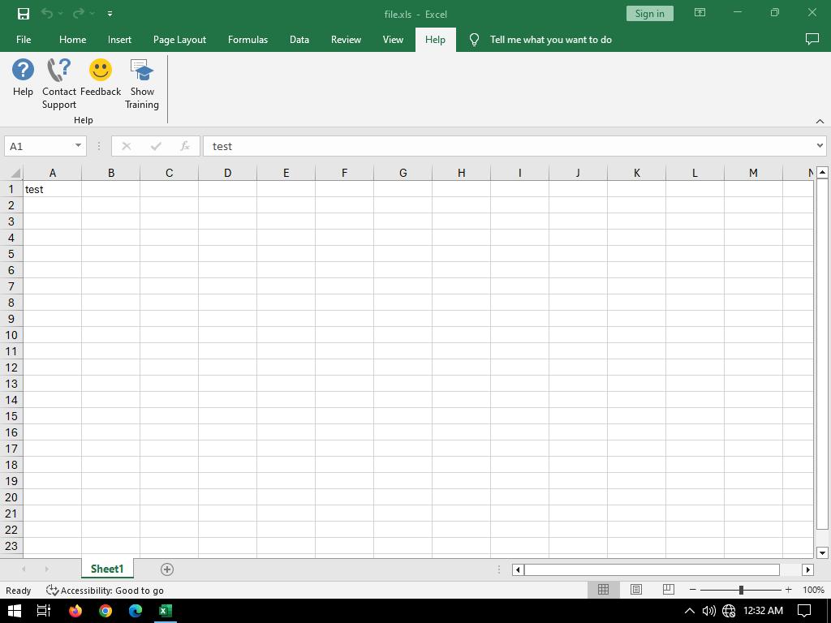
Task: Click Accessibility: Good to go status
Action: pyautogui.click(x=105, y=591)
